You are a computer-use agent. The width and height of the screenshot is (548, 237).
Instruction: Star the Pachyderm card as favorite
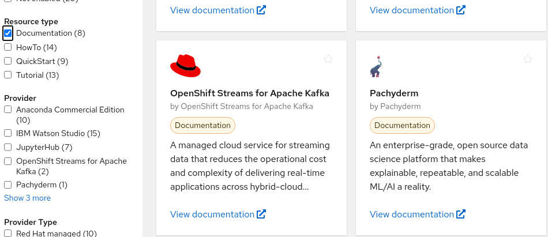(x=527, y=59)
